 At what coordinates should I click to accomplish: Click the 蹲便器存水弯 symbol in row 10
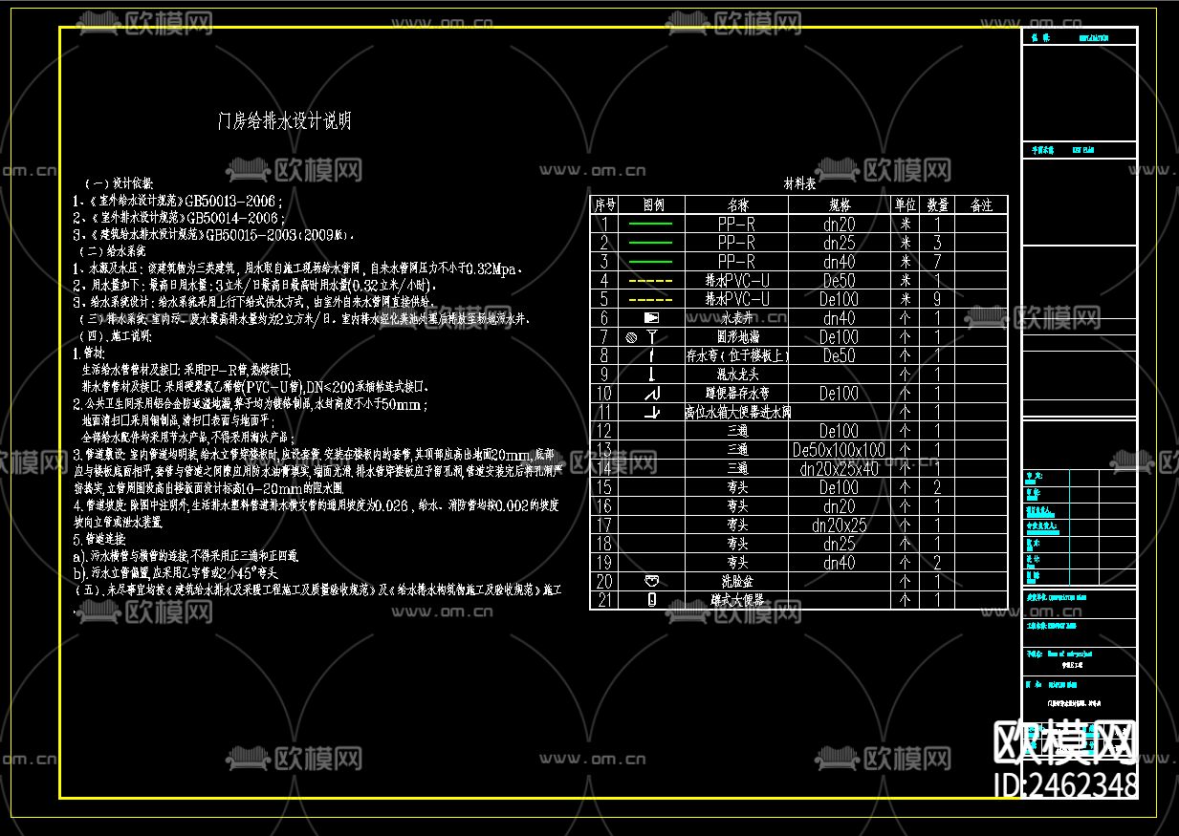pyautogui.click(x=652, y=393)
